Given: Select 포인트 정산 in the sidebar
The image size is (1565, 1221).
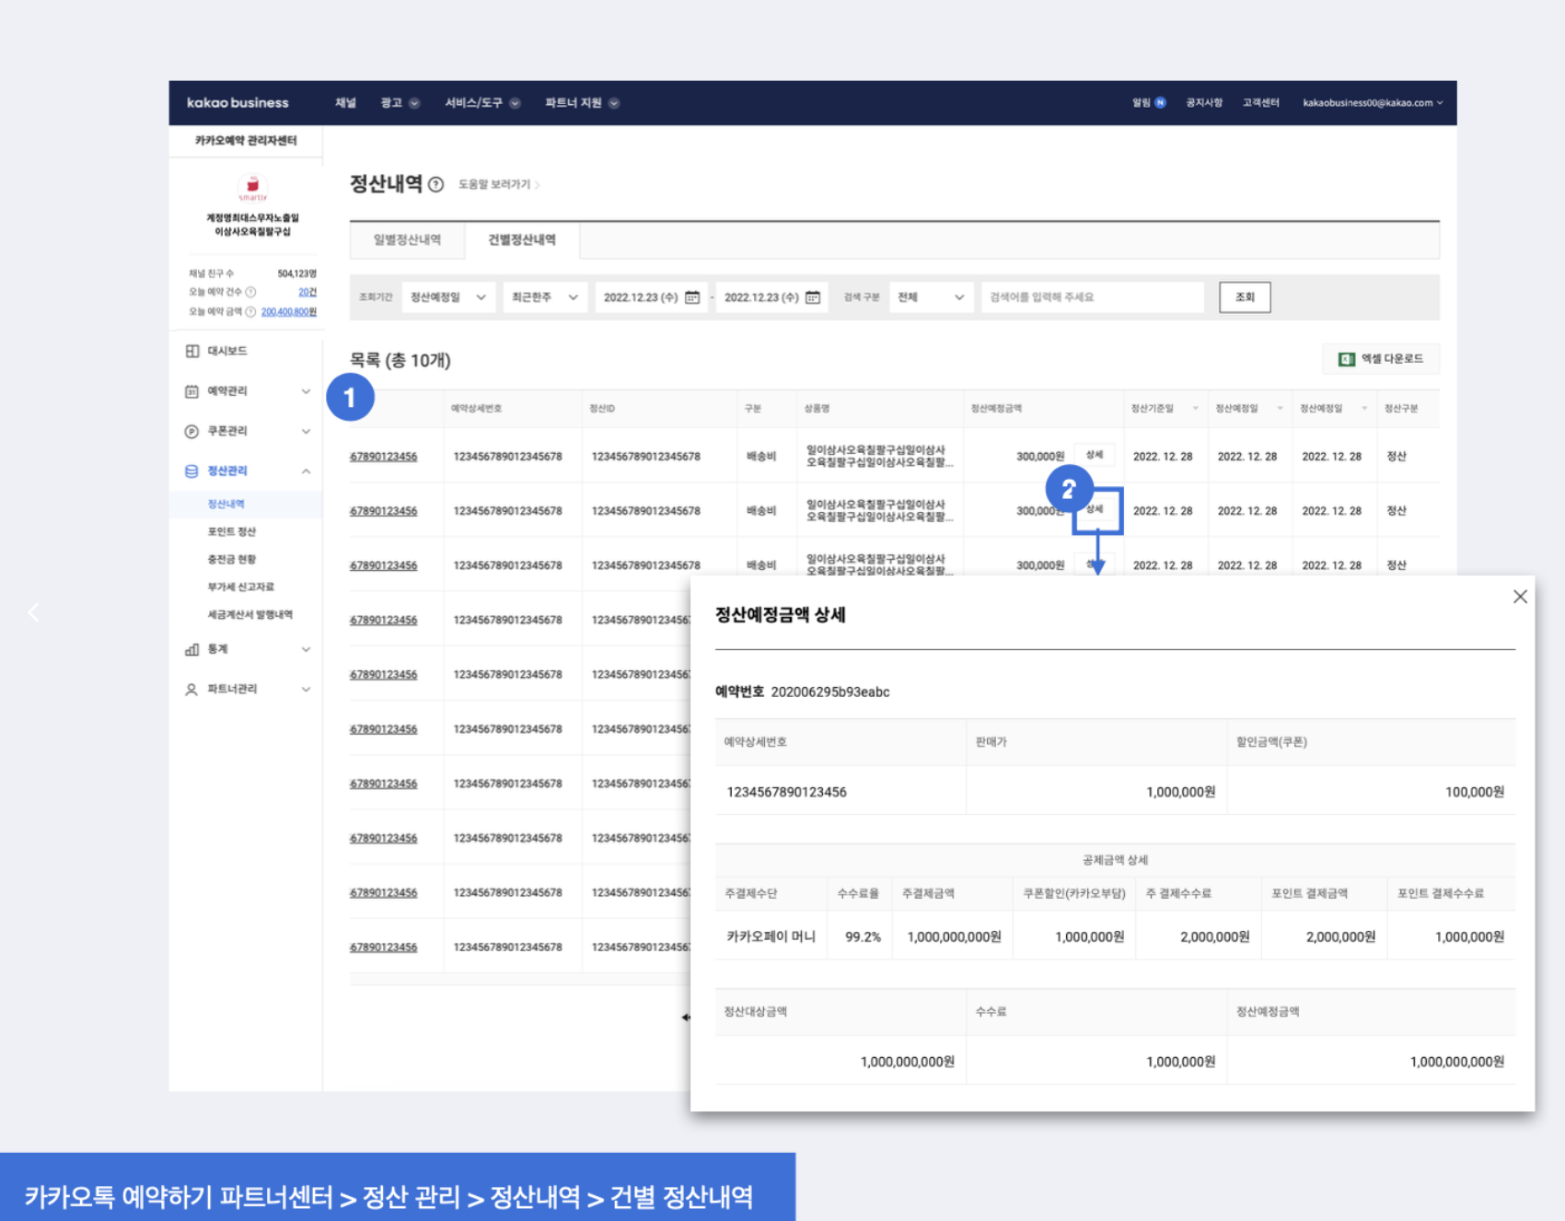Looking at the screenshot, I should [232, 531].
